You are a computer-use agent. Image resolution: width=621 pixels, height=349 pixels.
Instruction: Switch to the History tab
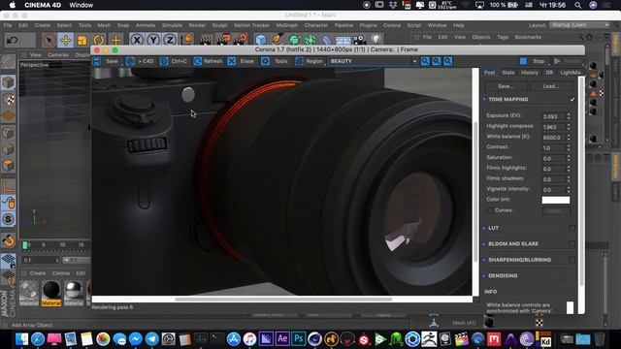(530, 73)
